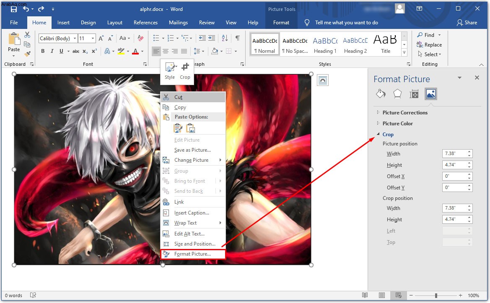Click the Cut scissors icon in ribbon
Screen dimensions: 490x303
28,35
